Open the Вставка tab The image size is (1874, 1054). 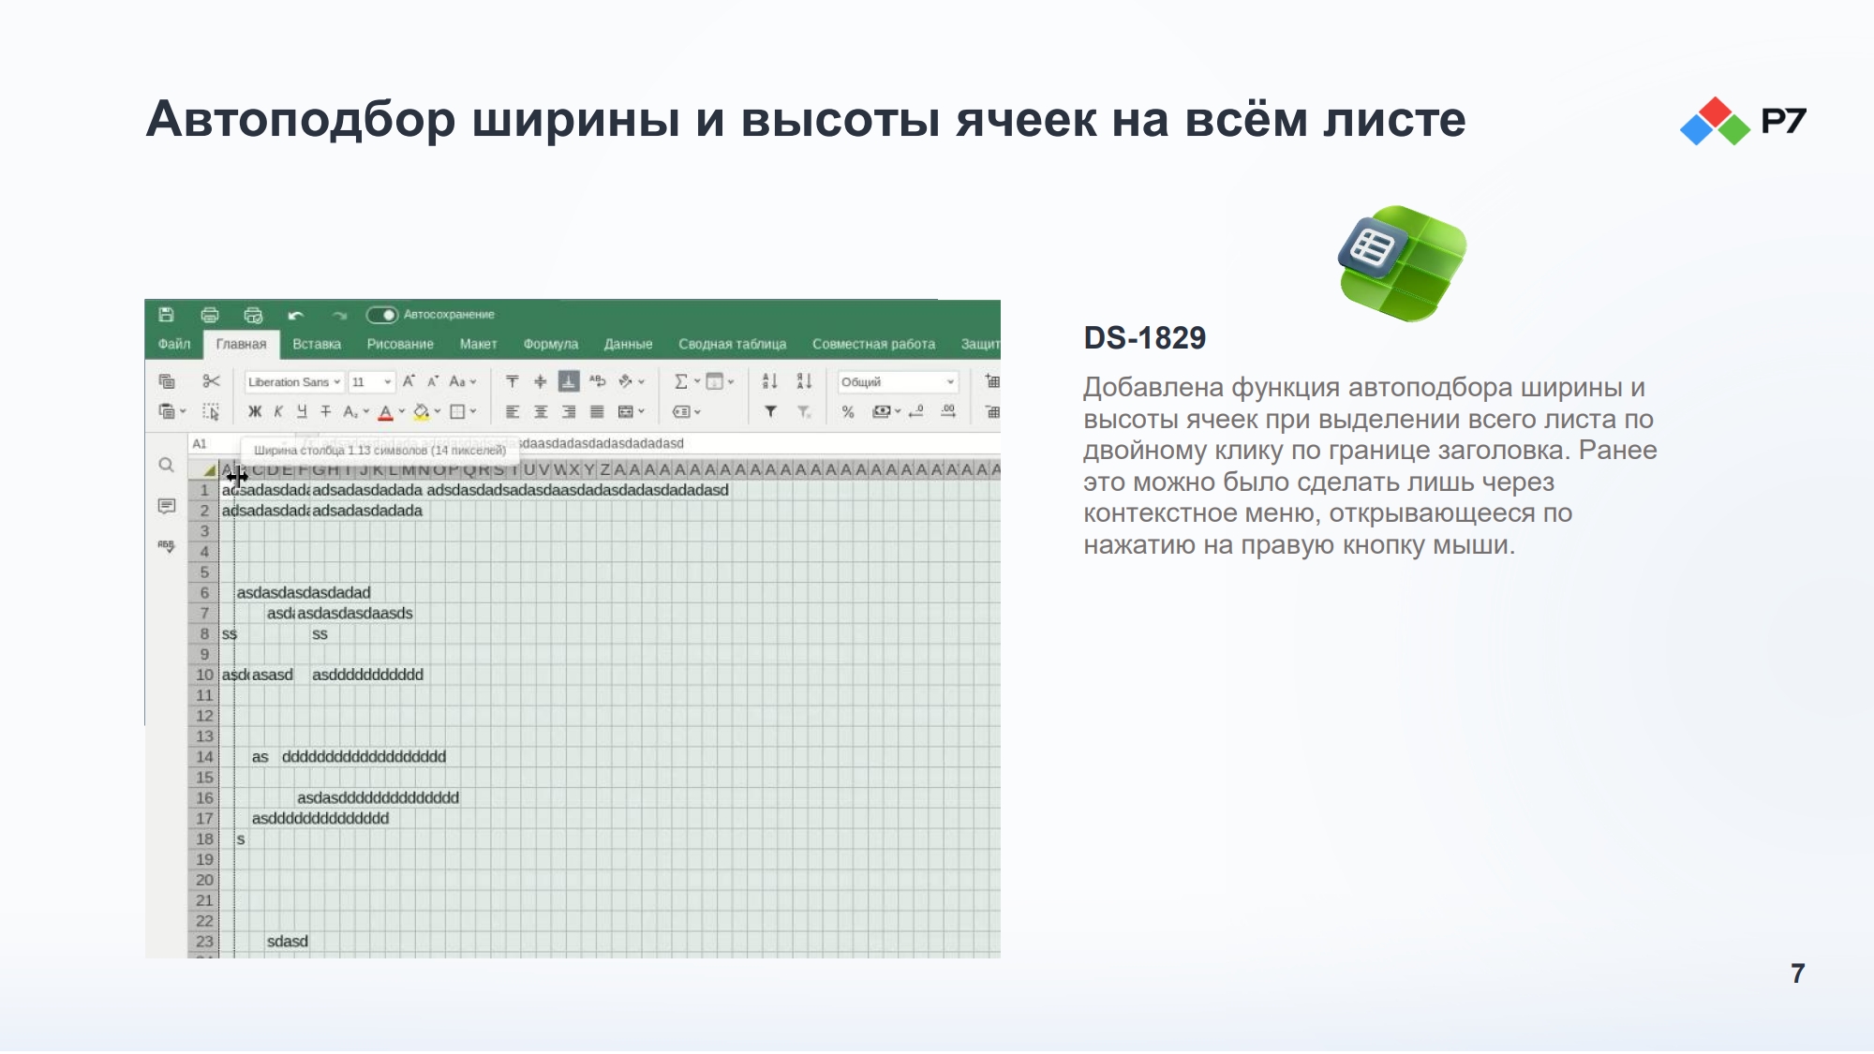click(x=317, y=344)
